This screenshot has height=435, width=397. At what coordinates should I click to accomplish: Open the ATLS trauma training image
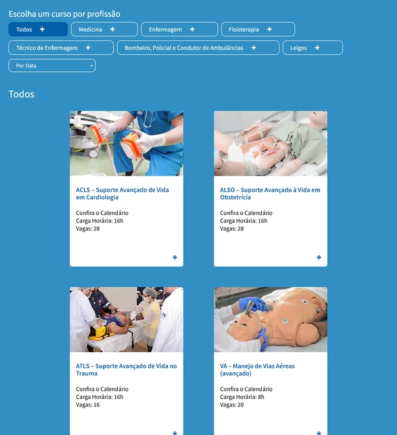click(126, 319)
